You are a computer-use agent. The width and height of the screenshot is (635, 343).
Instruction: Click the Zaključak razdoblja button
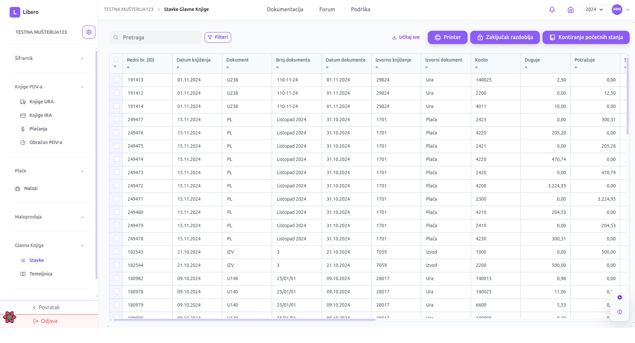pos(505,37)
